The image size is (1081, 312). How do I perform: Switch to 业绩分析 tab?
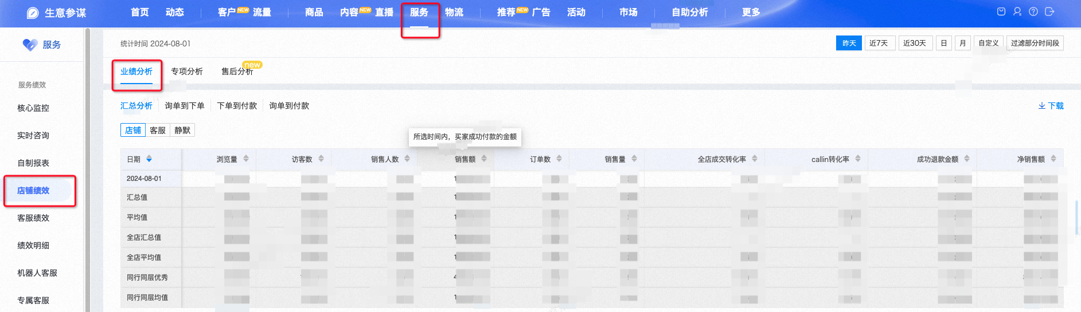(x=136, y=72)
